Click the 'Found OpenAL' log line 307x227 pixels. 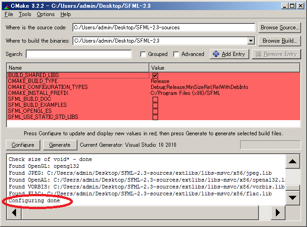147,180
